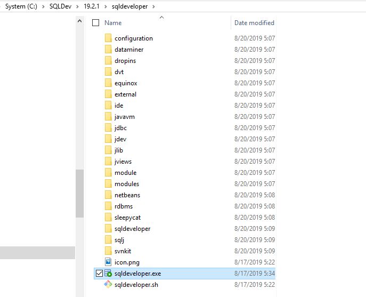Select the javavm folder name
This screenshot has height=297, width=366.
coord(125,117)
